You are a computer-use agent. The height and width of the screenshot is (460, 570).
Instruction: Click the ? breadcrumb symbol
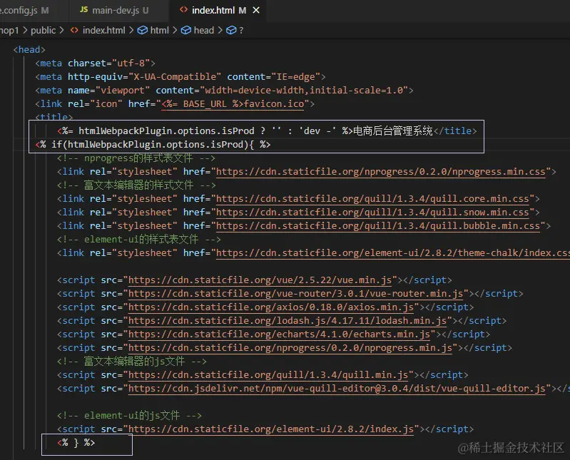tap(241, 31)
